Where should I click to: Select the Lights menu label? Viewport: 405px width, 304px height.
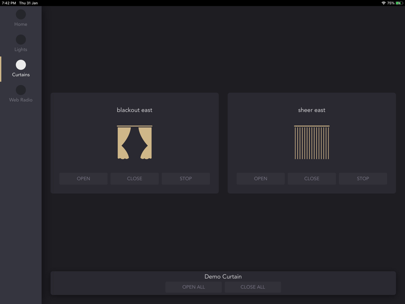coord(21,49)
